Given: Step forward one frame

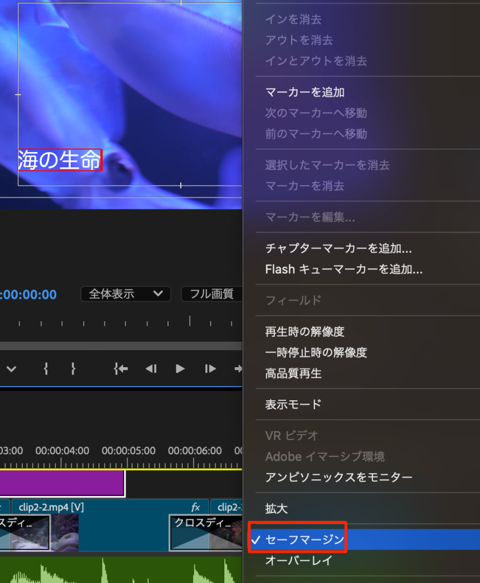Looking at the screenshot, I should click(x=210, y=369).
